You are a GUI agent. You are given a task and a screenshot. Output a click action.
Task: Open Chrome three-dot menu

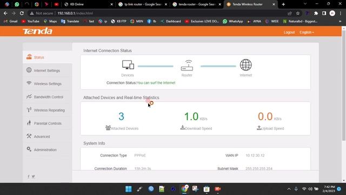click(340, 13)
